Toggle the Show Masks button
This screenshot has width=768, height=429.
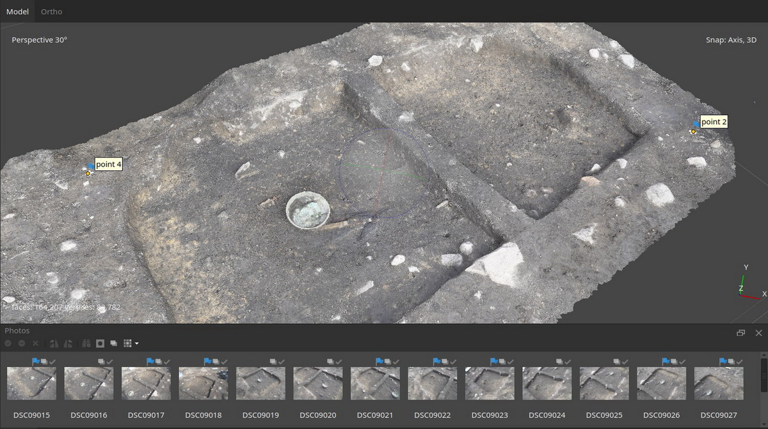tap(100, 344)
